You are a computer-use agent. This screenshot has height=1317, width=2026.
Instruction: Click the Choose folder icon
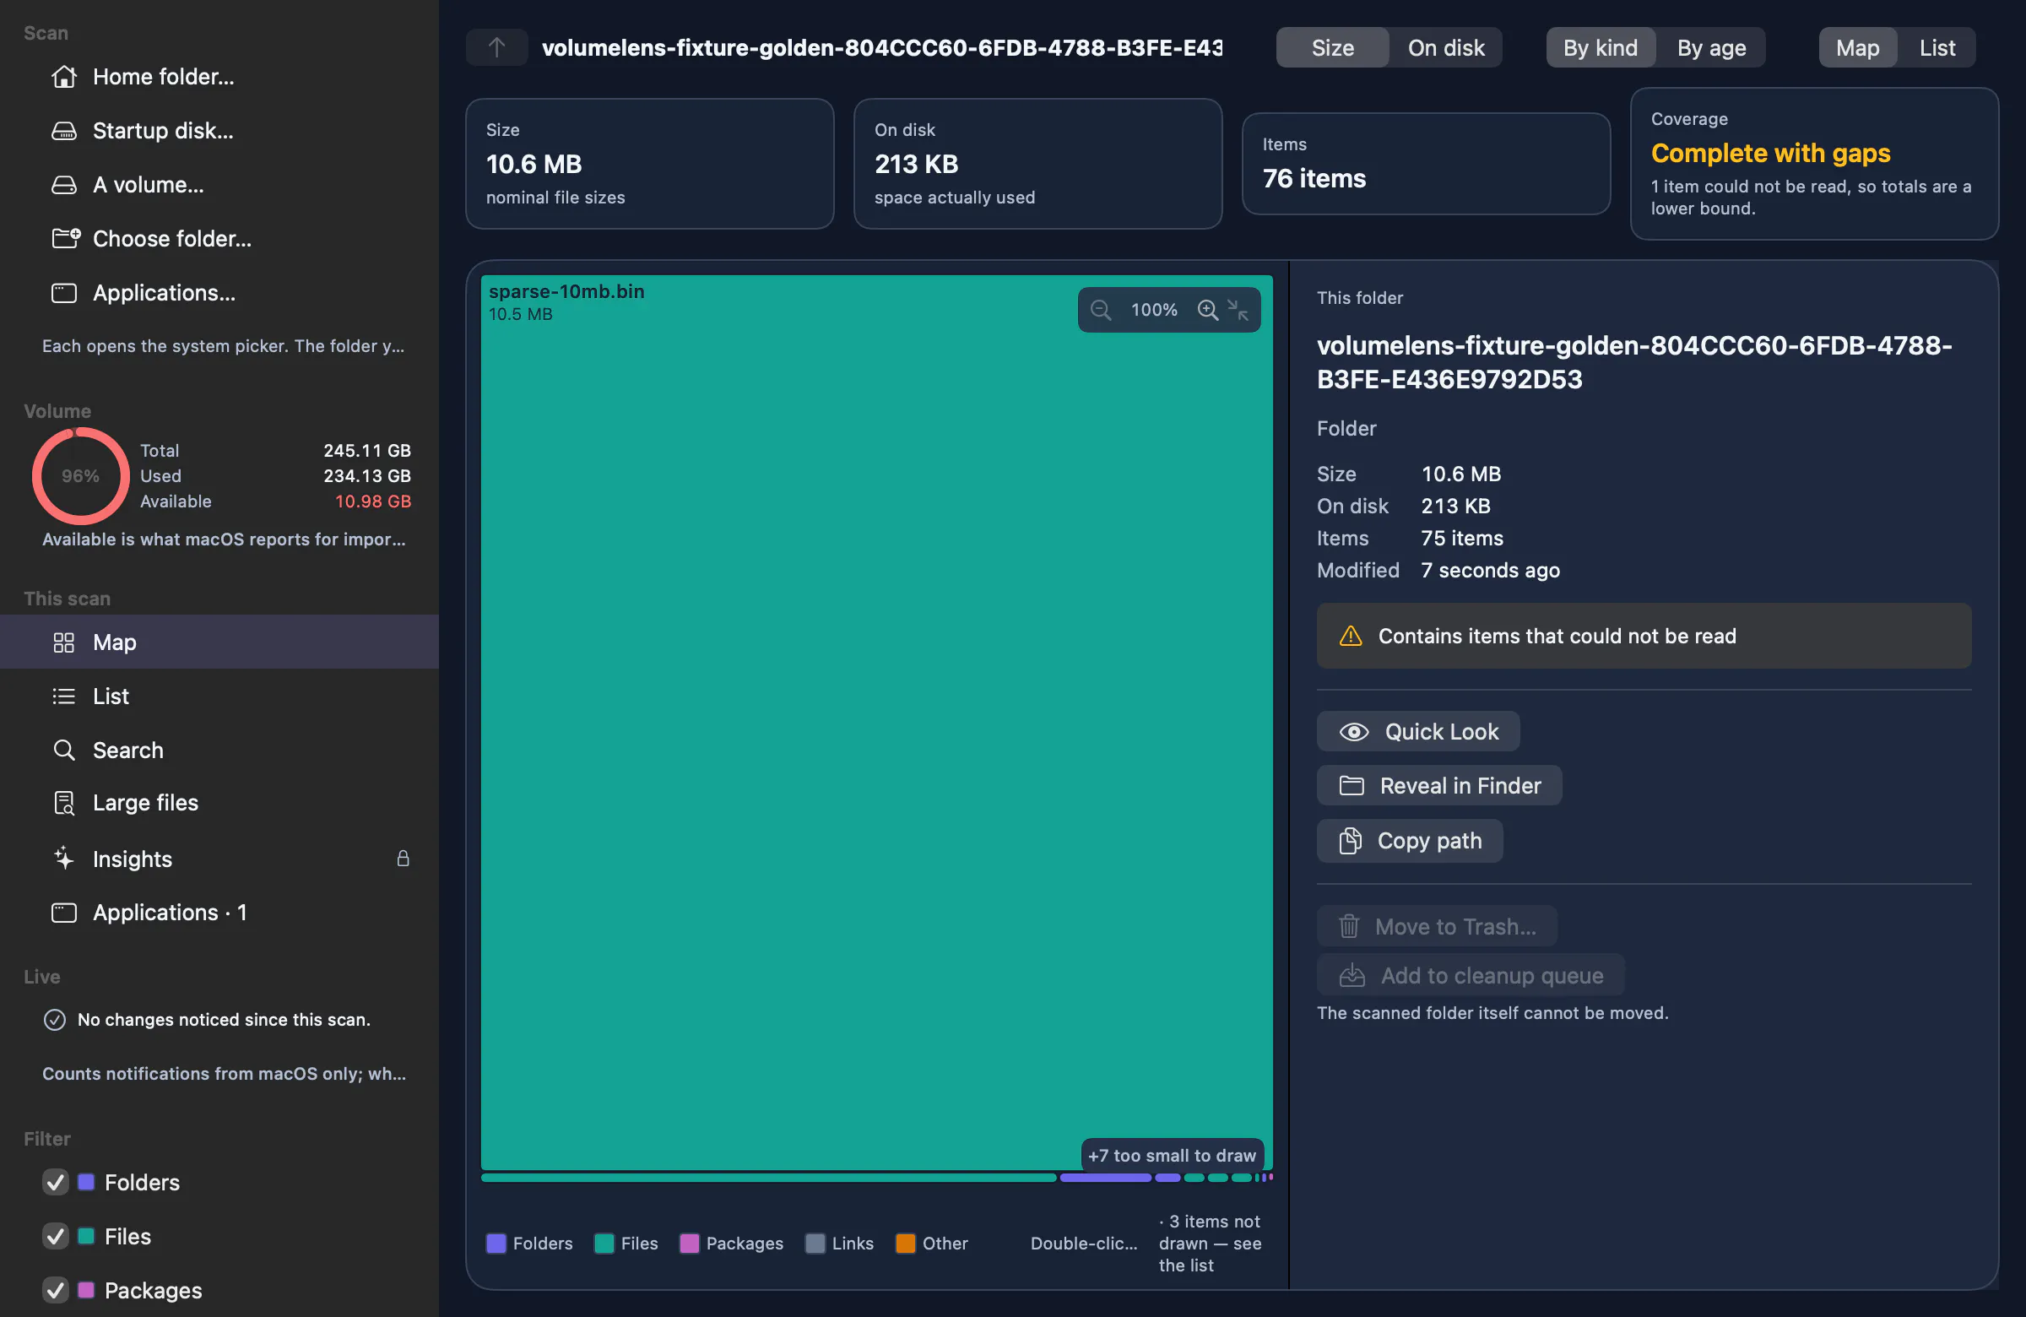66,238
